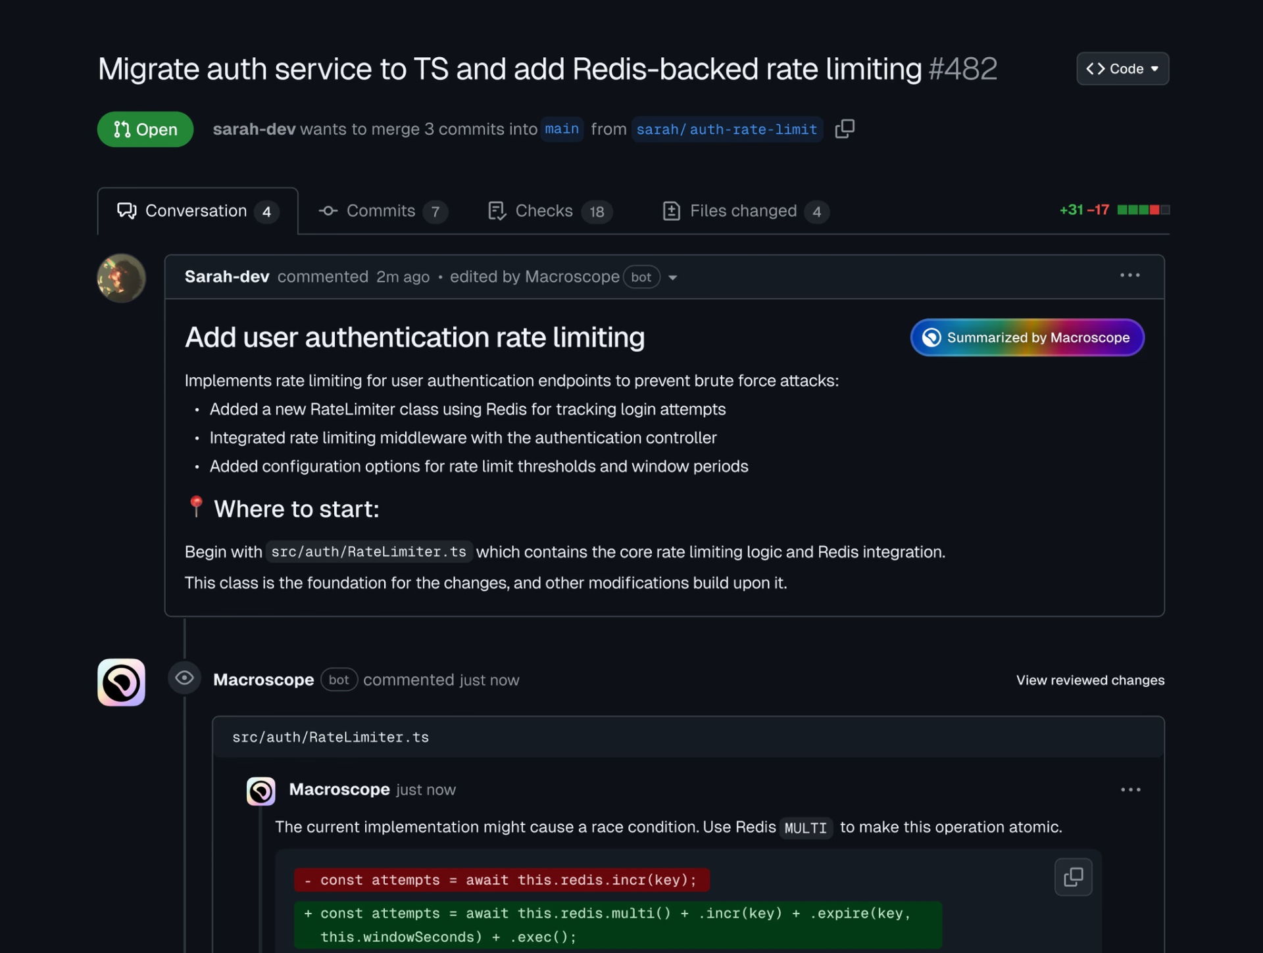Open the View reviewed changes link
Image resolution: width=1263 pixels, height=953 pixels.
[1089, 680]
